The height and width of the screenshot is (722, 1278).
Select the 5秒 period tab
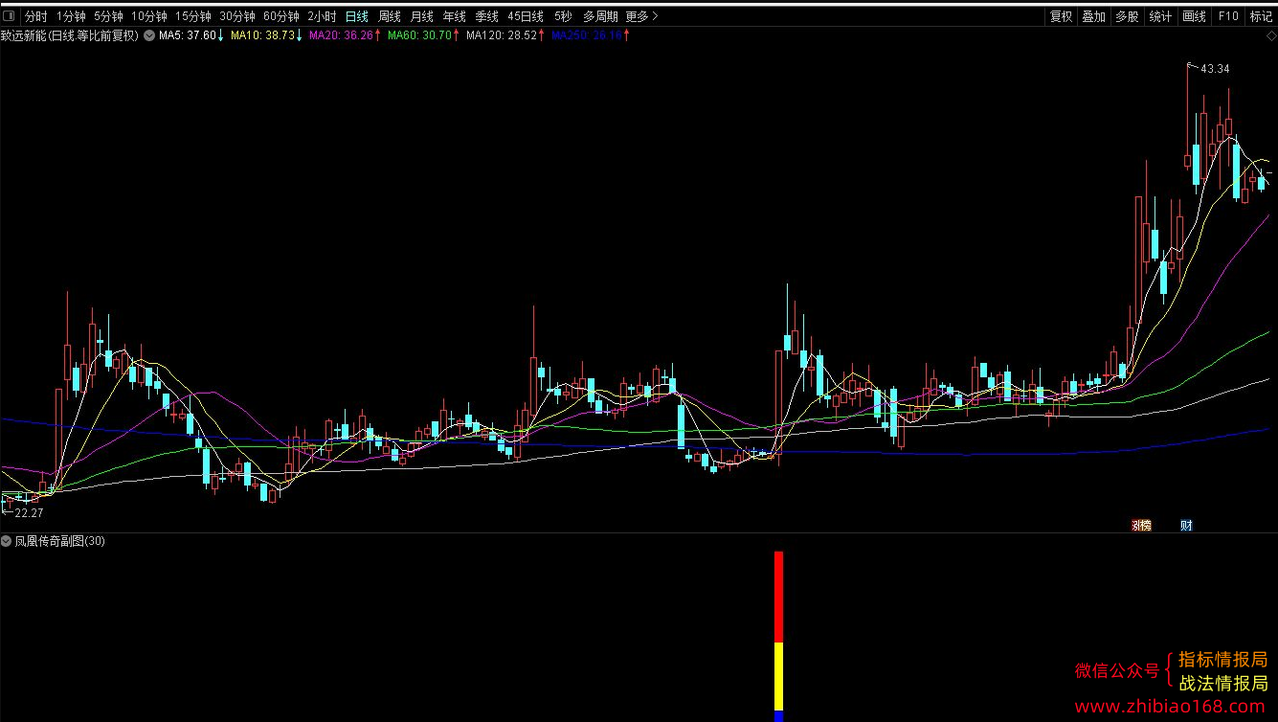[563, 16]
